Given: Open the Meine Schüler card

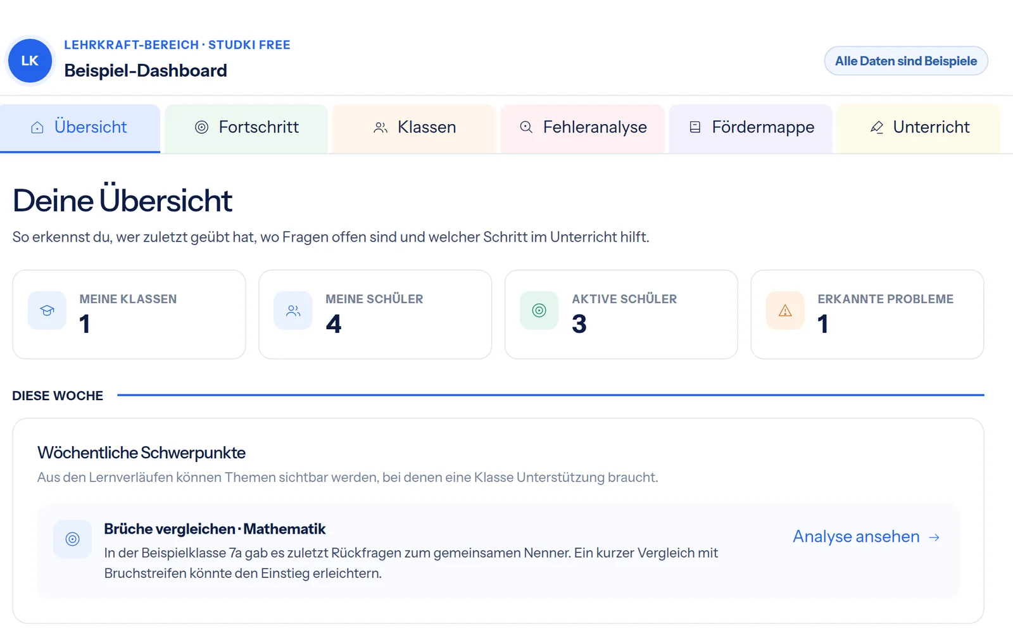Looking at the screenshot, I should tap(375, 315).
